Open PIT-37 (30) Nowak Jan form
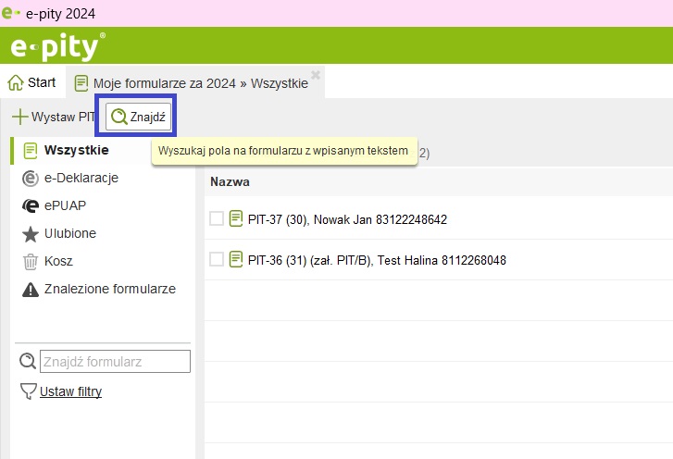673x459 pixels. (x=347, y=219)
